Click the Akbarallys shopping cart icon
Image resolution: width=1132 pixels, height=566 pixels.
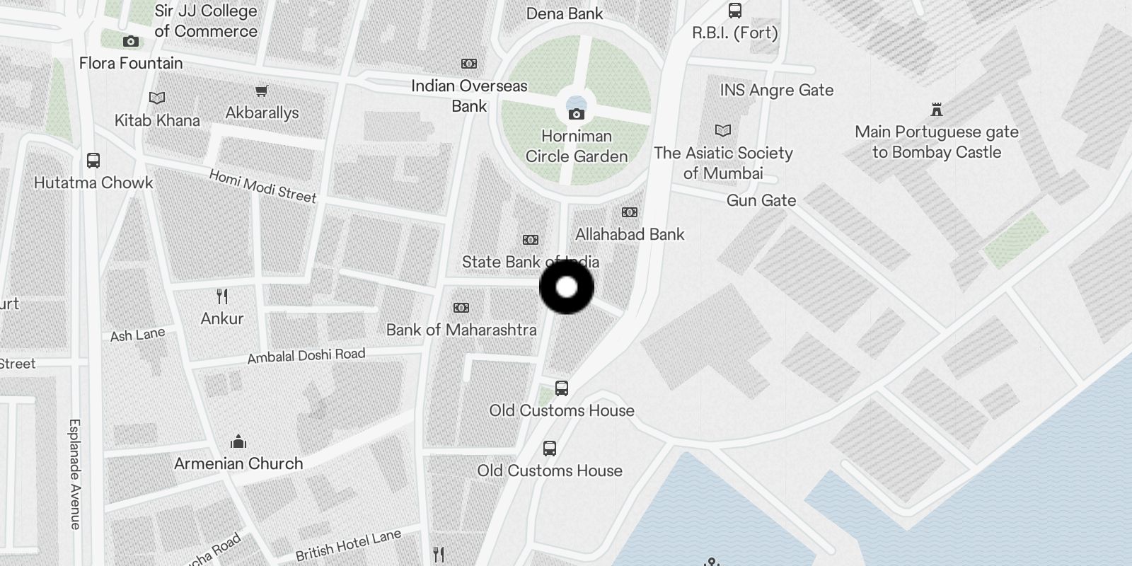pos(262,91)
